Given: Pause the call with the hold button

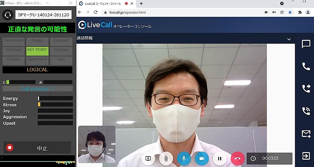Looking at the screenshot, I should coord(220,158).
